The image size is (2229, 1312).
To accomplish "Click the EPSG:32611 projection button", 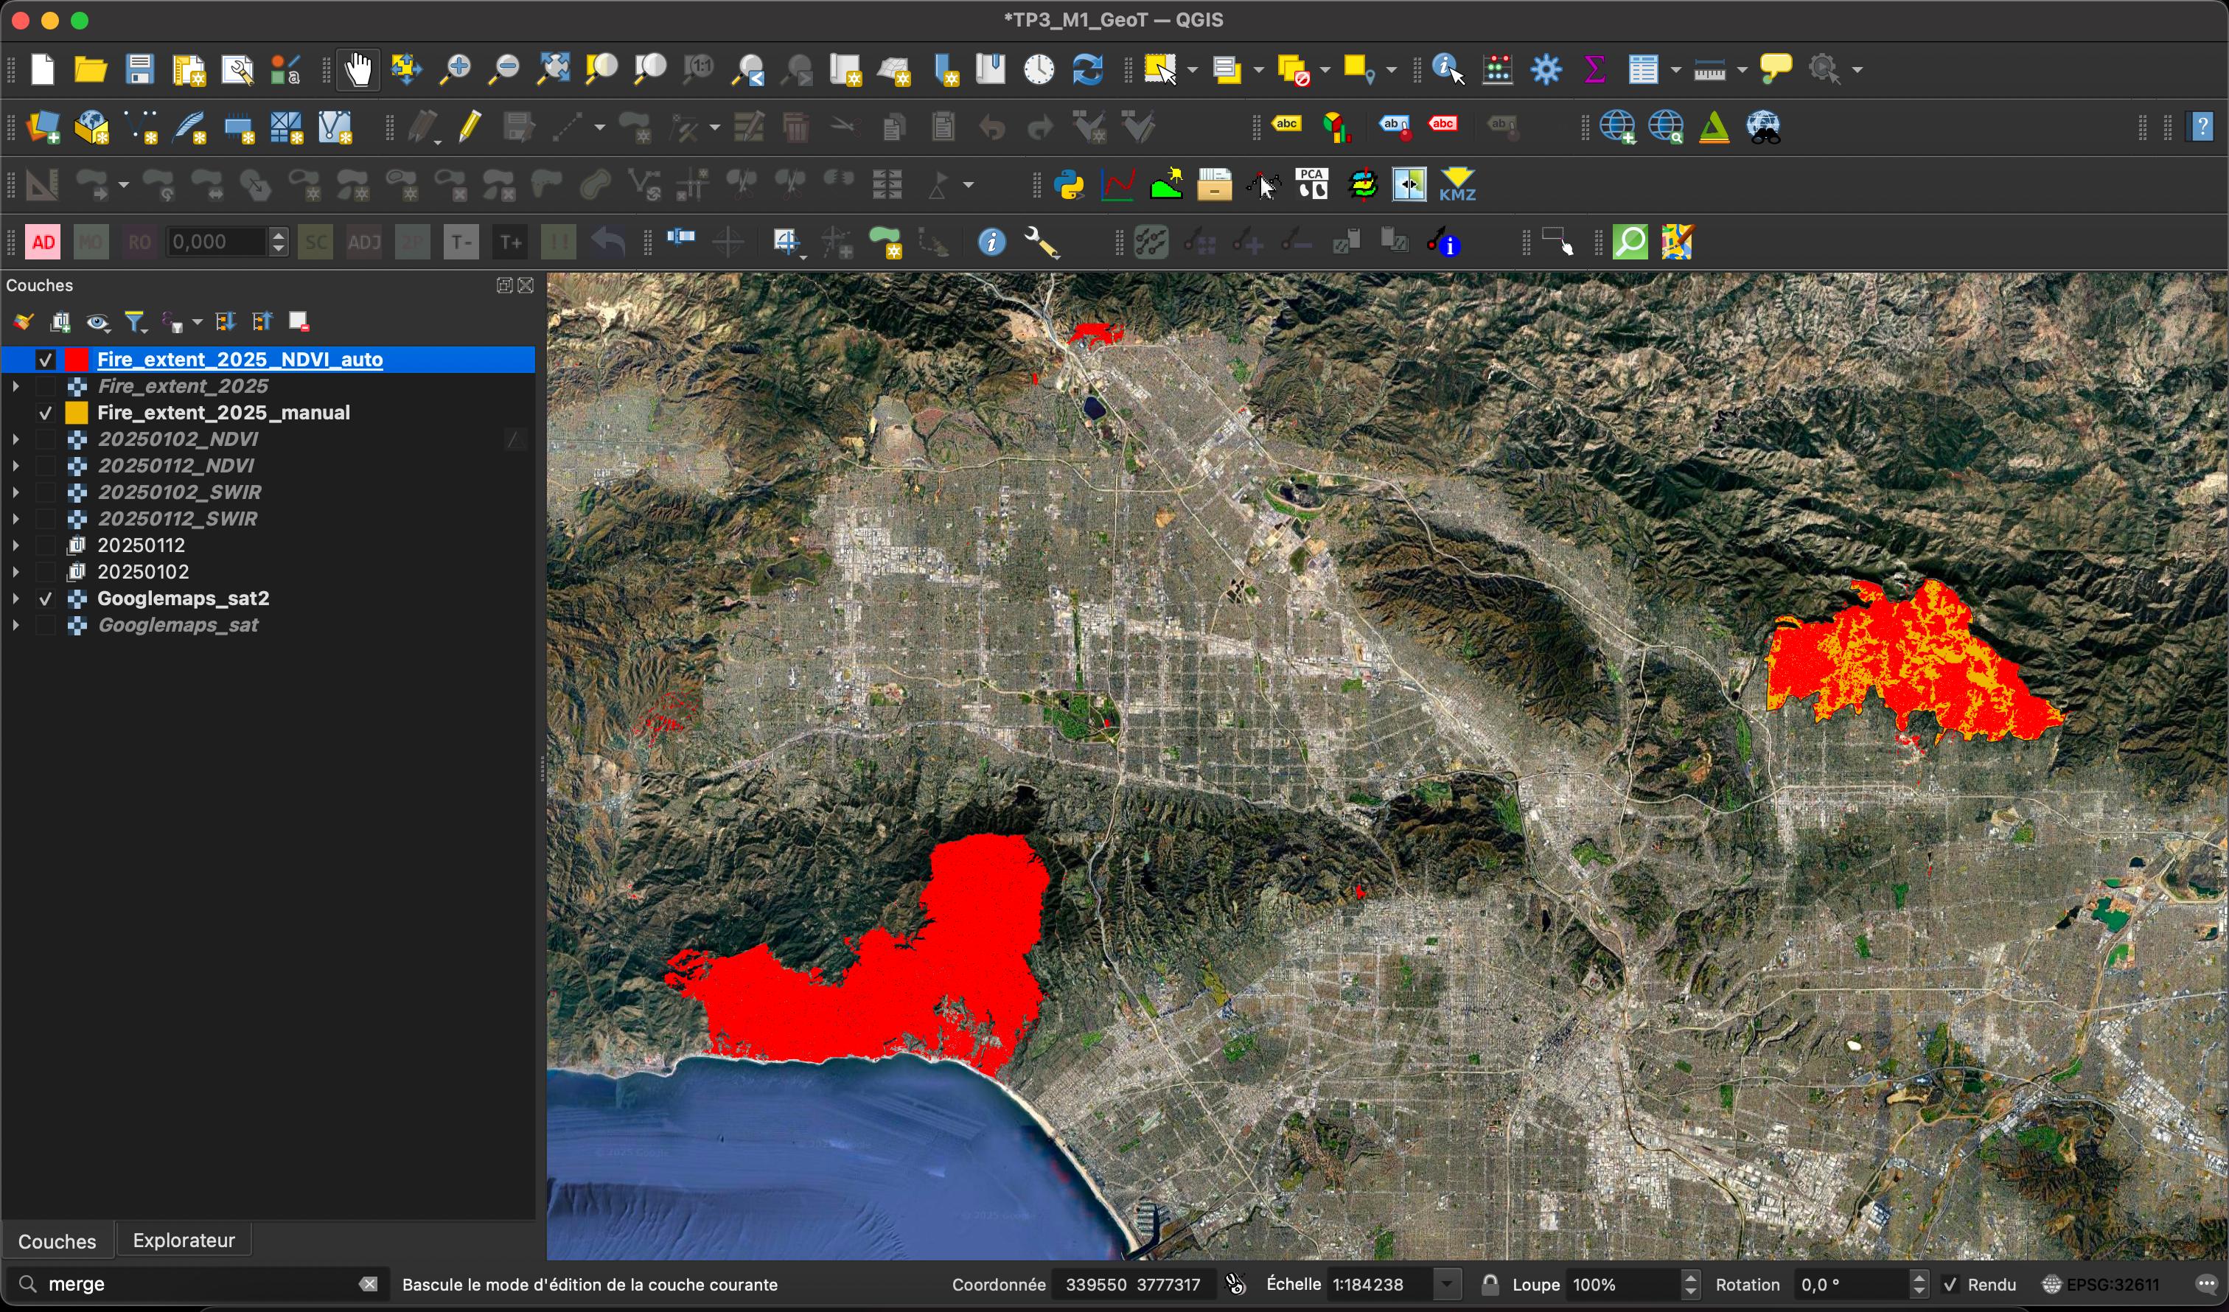I will point(2101,1285).
